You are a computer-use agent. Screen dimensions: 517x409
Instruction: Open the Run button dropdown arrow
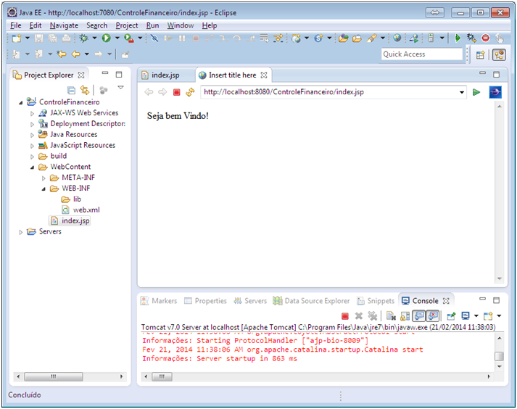[x=117, y=38]
